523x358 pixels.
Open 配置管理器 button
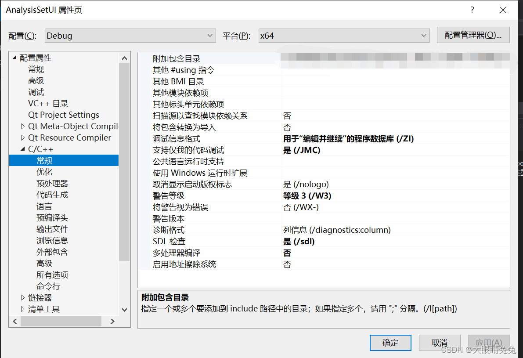click(473, 35)
